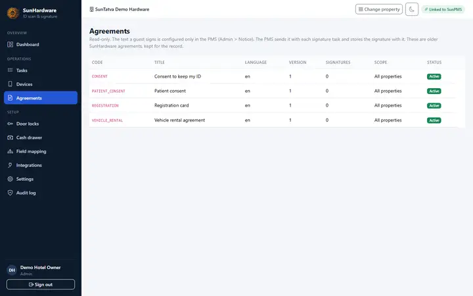Image resolution: width=473 pixels, height=296 pixels.
Task: Navigate to Integrations
Action: click(x=29, y=165)
